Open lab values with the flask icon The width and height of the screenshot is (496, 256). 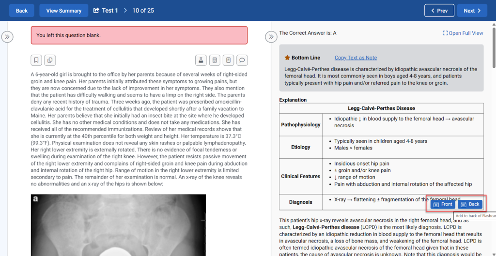coord(201,60)
